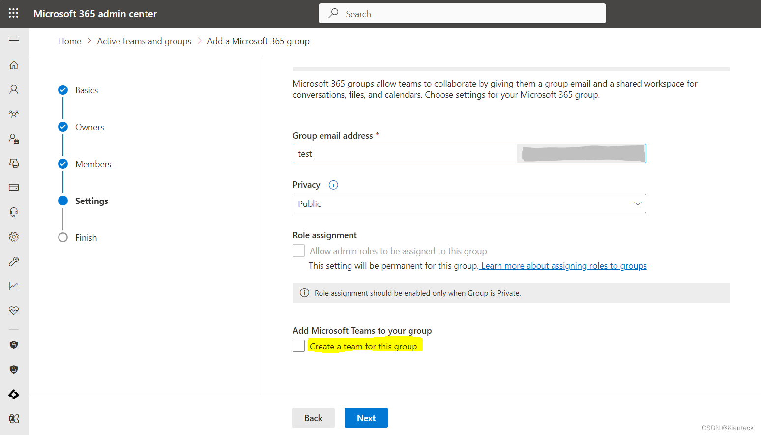Open Resources sidebar icon
Viewport: 761px width, 435px height.
coord(14,163)
